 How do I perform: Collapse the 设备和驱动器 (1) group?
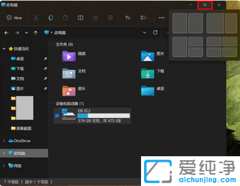click(53, 104)
